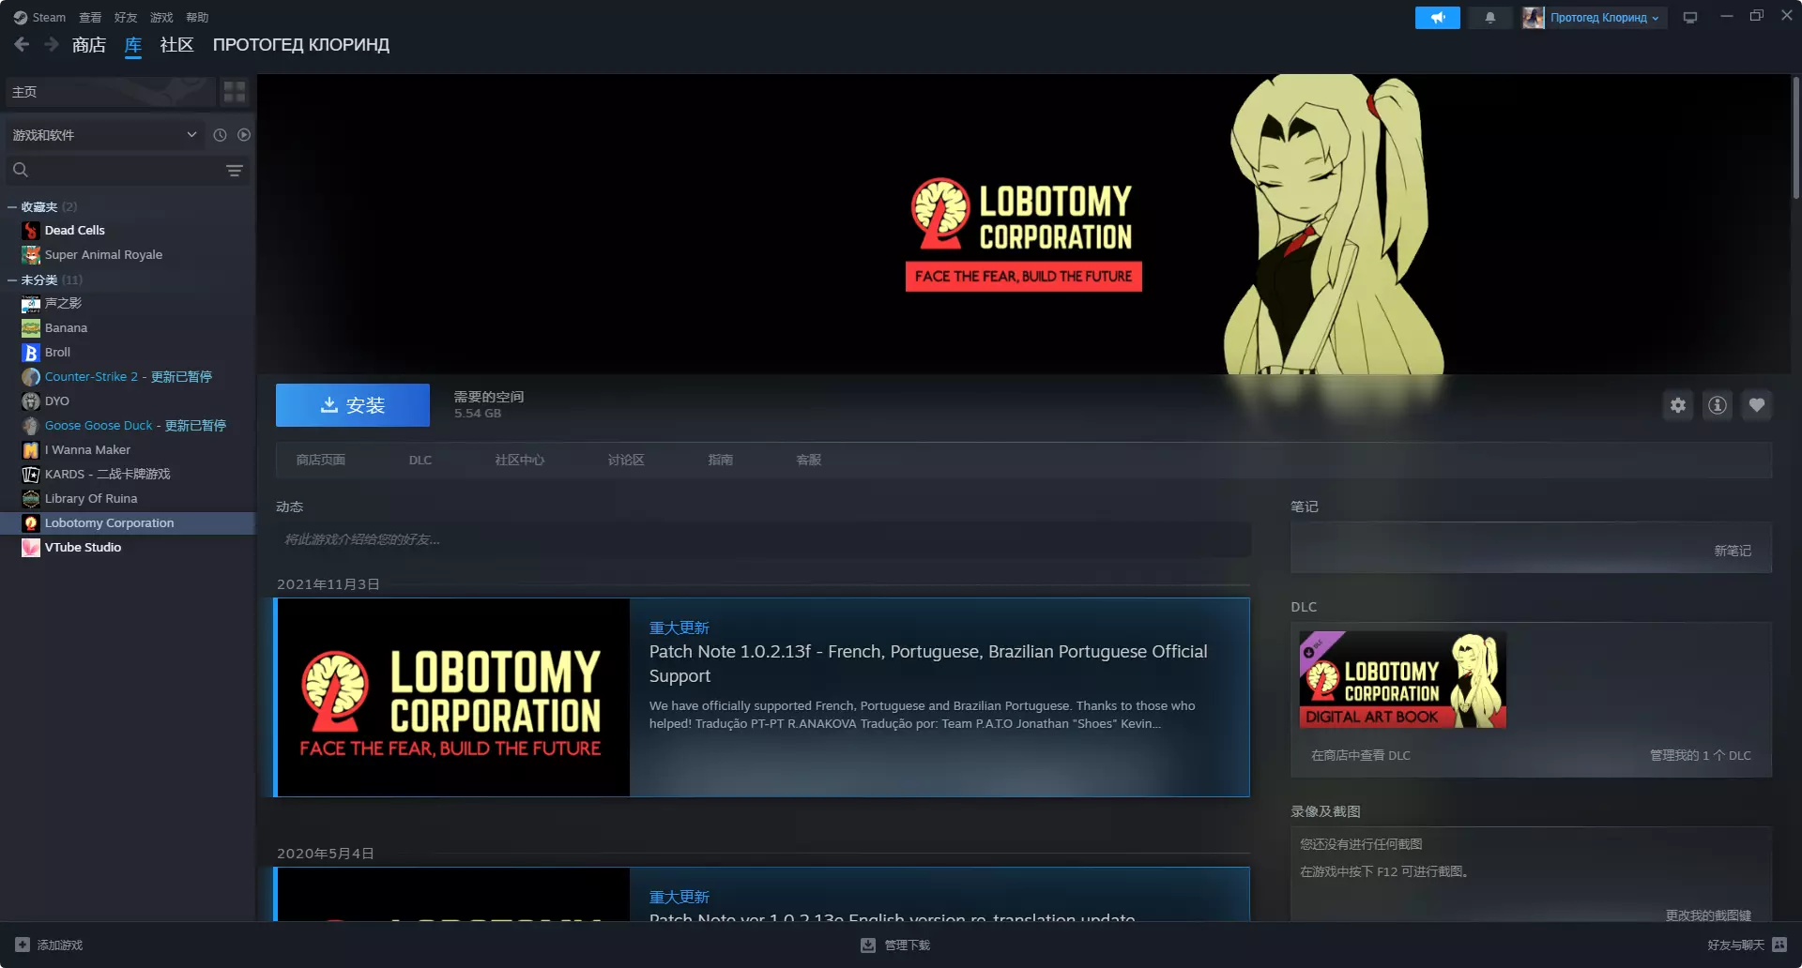Click the Library Of Ruina icon
The height and width of the screenshot is (968, 1802).
[31, 499]
